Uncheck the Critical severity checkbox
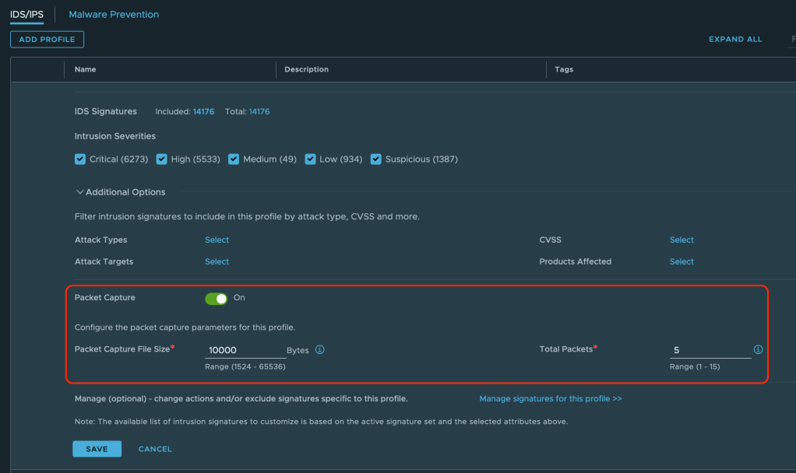Image resolution: width=796 pixels, height=473 pixels. pyautogui.click(x=79, y=159)
